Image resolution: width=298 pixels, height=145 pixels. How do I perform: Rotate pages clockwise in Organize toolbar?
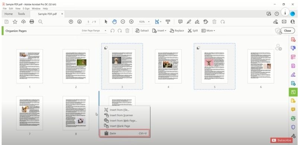coord(120,31)
